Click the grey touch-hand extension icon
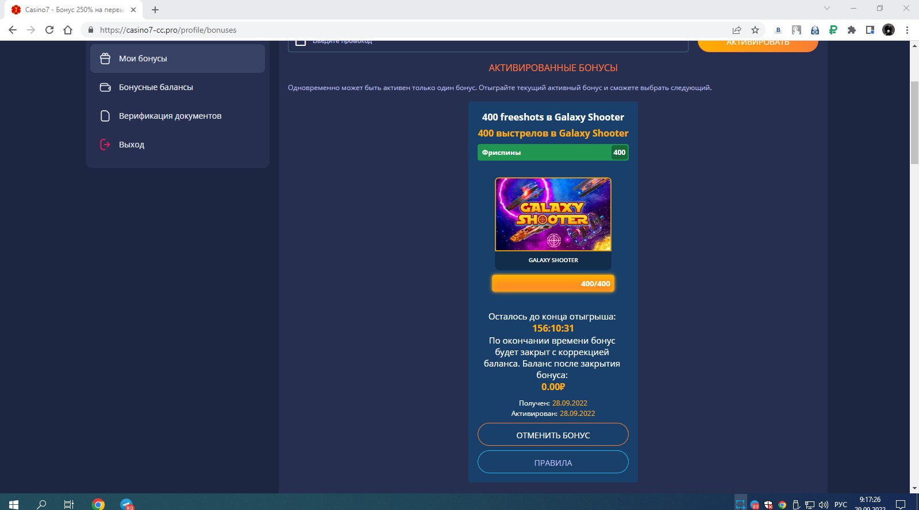 click(797, 30)
